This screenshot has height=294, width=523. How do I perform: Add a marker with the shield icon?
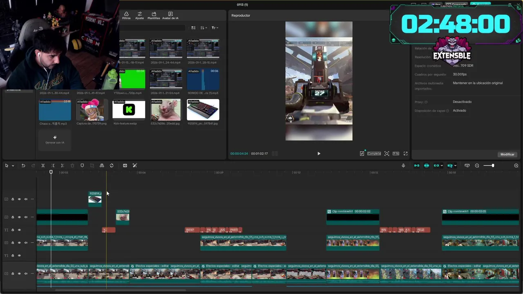[x=82, y=165]
